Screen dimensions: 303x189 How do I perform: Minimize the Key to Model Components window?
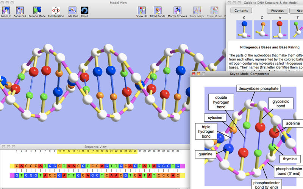(x=198, y=74)
